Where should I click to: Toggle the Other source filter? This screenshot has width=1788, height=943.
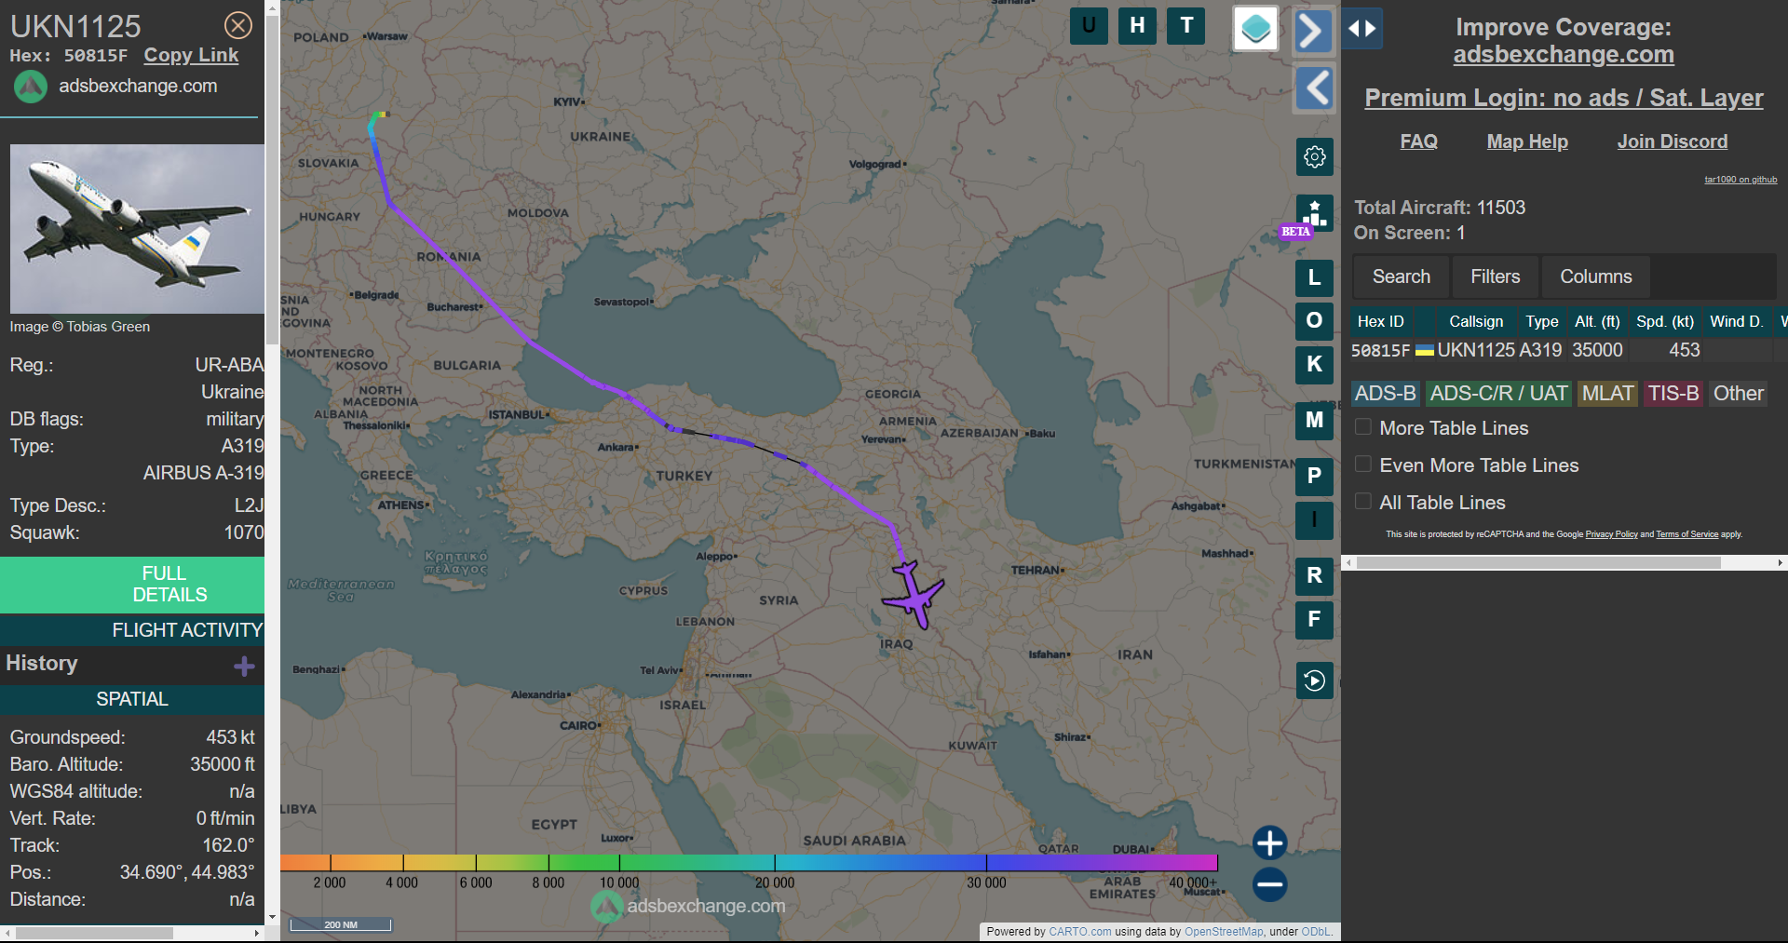point(1738,394)
